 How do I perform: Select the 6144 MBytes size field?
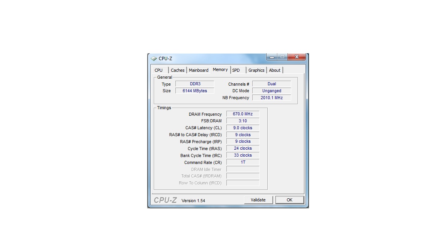(195, 91)
